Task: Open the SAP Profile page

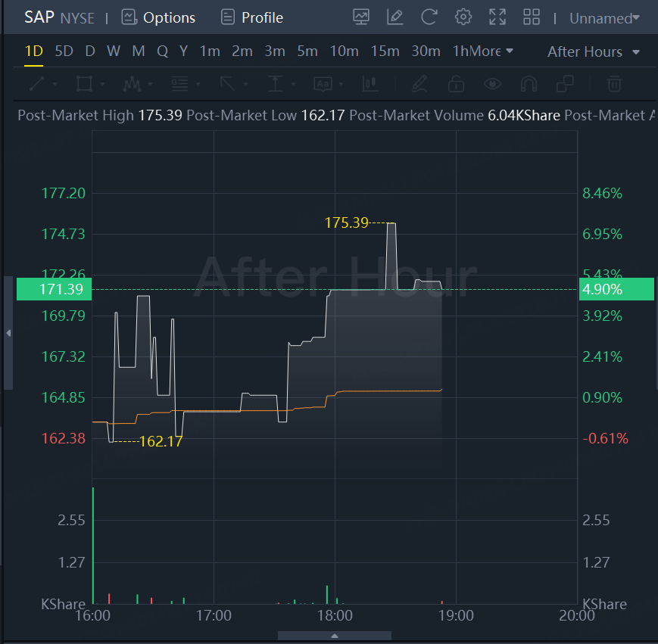Action: pos(252,17)
